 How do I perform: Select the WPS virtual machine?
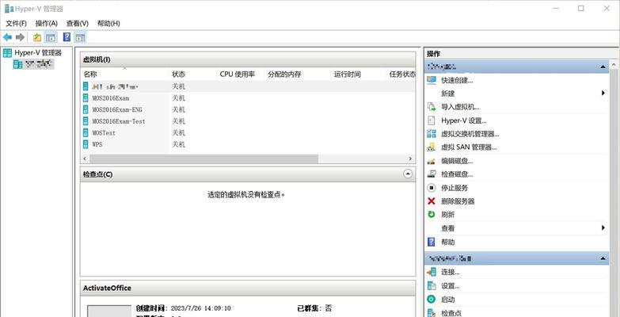pyautogui.click(x=248, y=144)
